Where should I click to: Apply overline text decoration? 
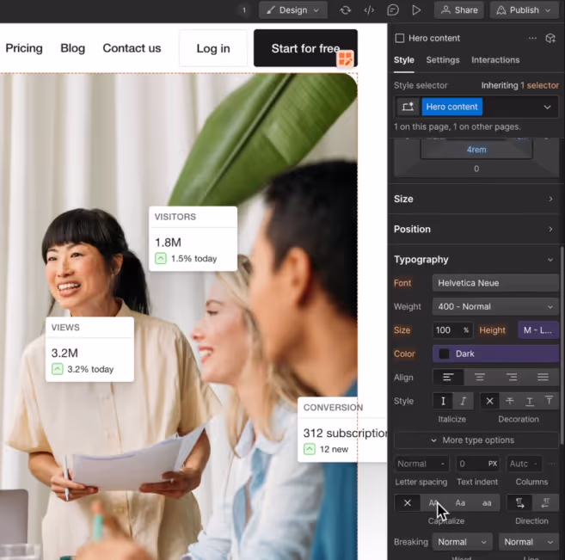pos(550,401)
